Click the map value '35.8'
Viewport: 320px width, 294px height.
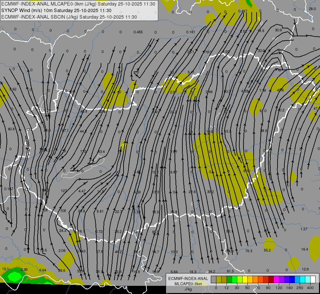pyautogui.click(x=174, y=212)
